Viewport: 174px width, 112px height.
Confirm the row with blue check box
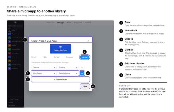pyautogui.click(x=82, y=73)
